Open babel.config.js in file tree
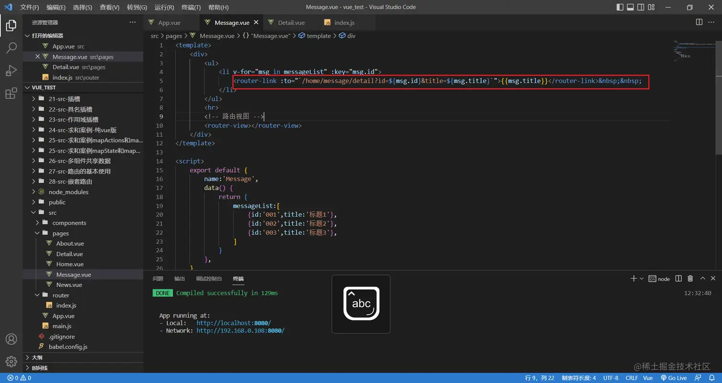722x383 pixels. click(83, 347)
